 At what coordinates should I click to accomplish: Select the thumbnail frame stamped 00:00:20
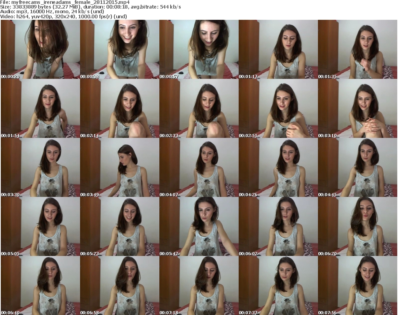[40, 49]
